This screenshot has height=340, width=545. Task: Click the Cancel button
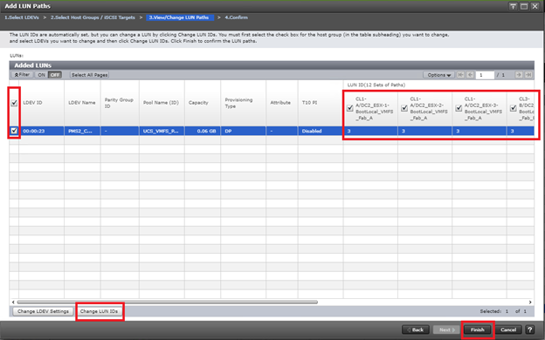(508, 330)
